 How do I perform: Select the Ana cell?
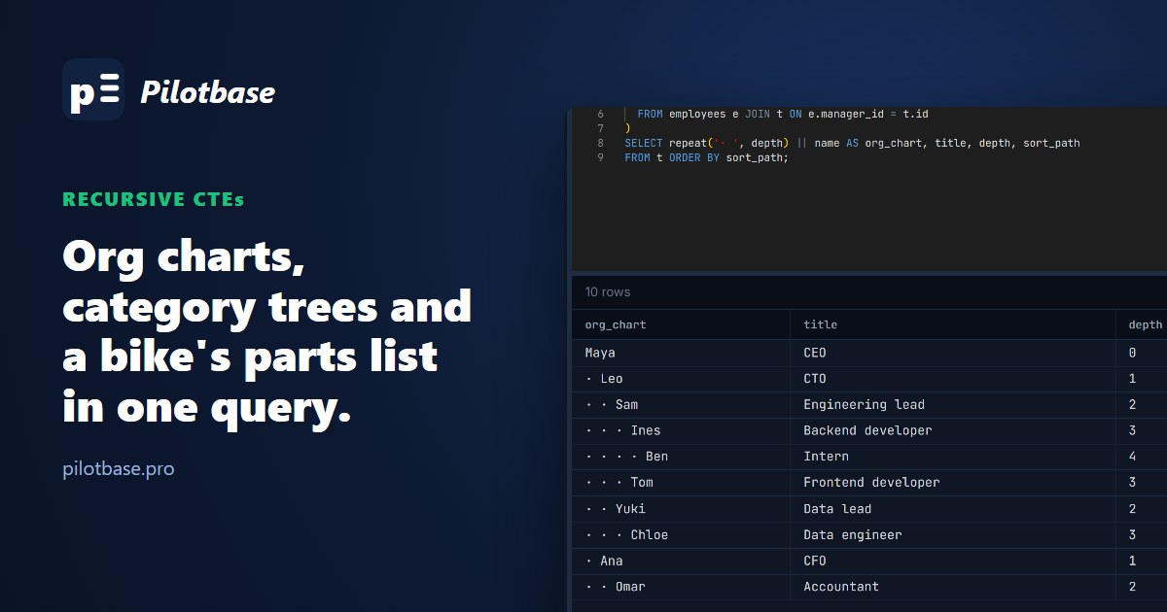tap(681, 561)
